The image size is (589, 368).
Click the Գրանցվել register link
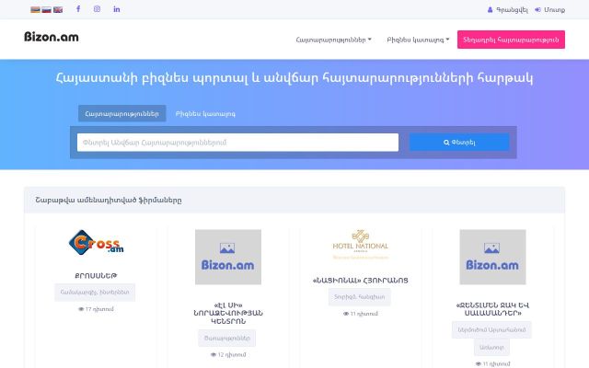click(x=507, y=10)
